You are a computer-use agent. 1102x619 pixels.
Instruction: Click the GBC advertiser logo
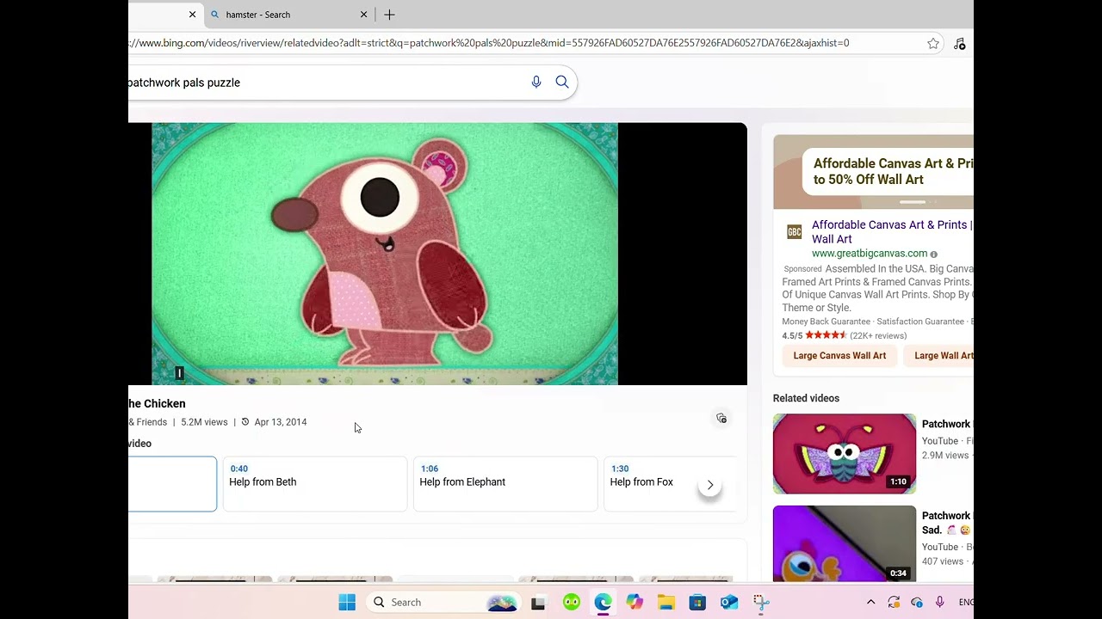click(794, 232)
